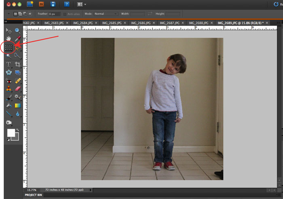Choose Intersect with Selection mode
Screen dimensions: 283x199
30,14
